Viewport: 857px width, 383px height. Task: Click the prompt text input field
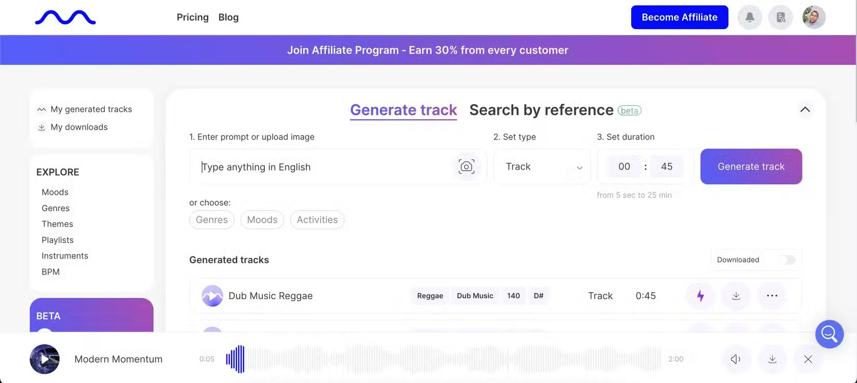point(322,167)
